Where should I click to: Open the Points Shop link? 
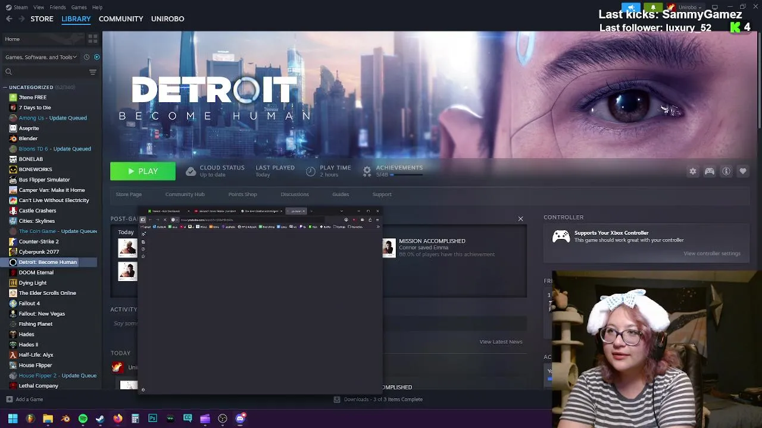pyautogui.click(x=242, y=194)
